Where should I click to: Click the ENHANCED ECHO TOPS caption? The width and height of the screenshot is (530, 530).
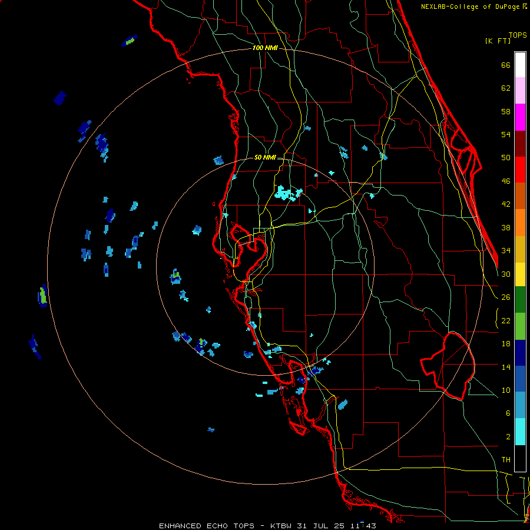206,526
